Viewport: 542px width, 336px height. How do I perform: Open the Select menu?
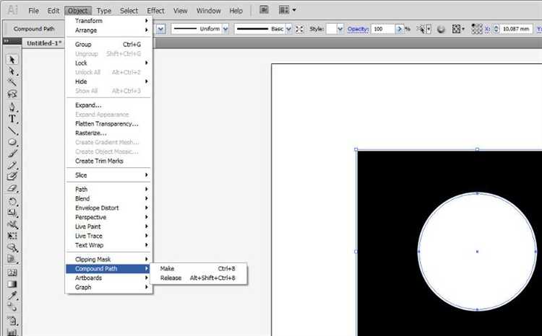129,11
